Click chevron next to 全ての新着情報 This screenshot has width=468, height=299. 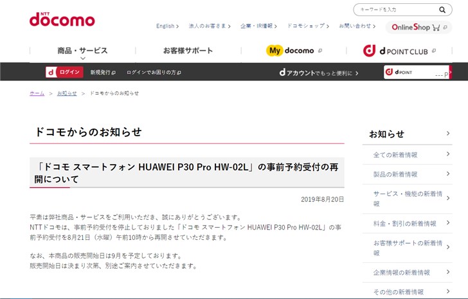448,154
